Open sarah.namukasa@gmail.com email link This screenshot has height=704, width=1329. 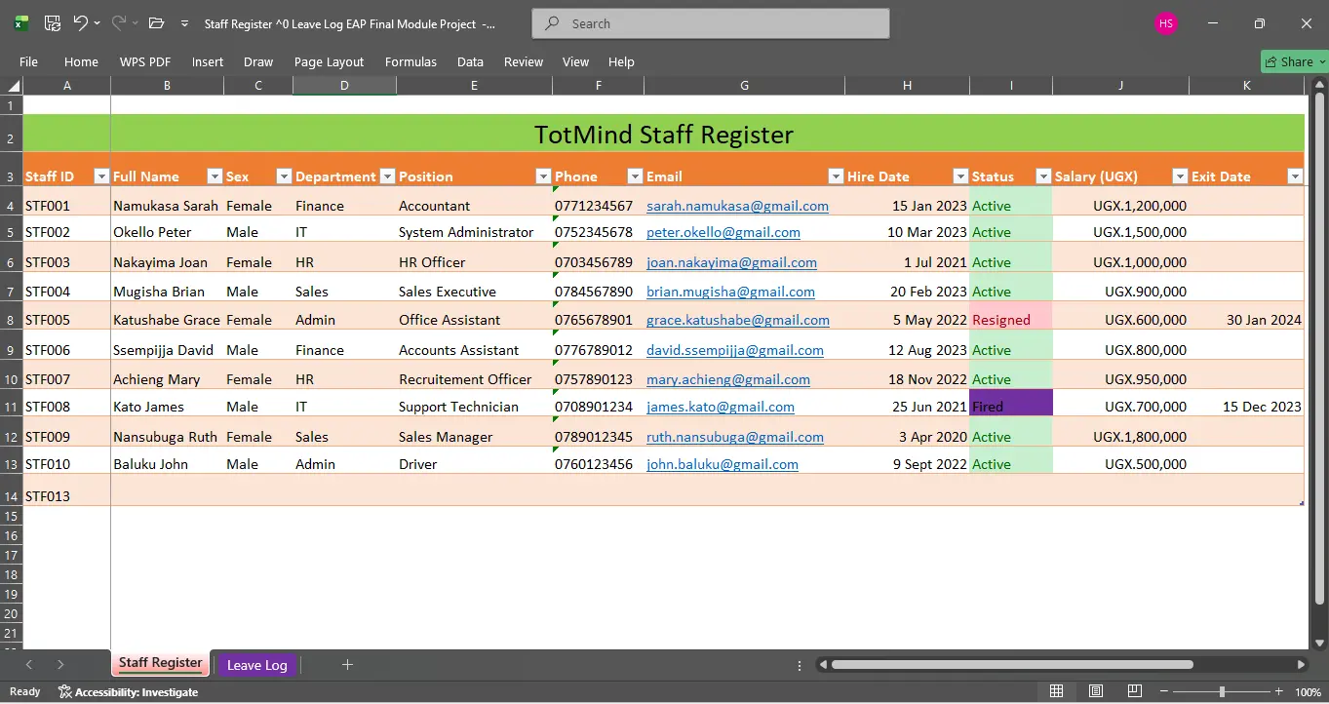737,206
